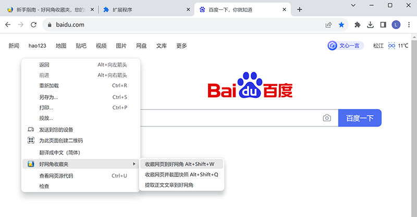Toggle the browser side panel icon
Screen dimensions: 417x217
(383, 24)
